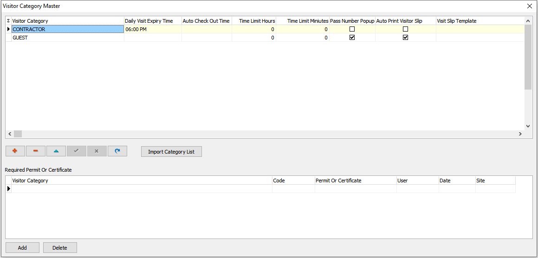Sort by the Visitor Category column header
This screenshot has width=538, height=258.
[x=67, y=21]
